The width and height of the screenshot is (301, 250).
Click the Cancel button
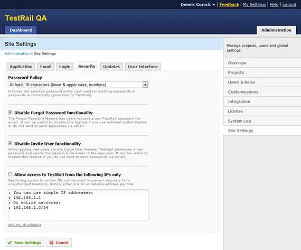click(59, 243)
